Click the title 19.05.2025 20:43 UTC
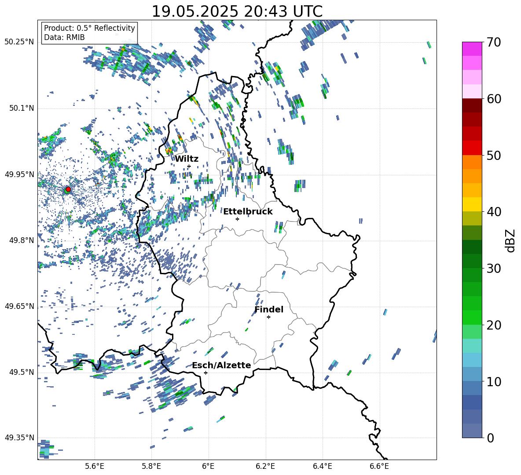 click(x=237, y=11)
